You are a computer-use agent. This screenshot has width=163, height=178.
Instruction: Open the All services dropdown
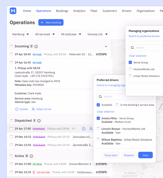point(45,34)
